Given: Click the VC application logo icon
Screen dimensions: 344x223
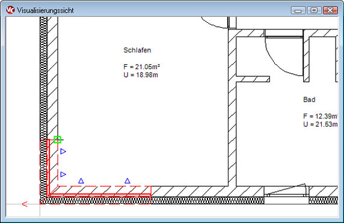Looking at the screenshot, I should pos(10,10).
